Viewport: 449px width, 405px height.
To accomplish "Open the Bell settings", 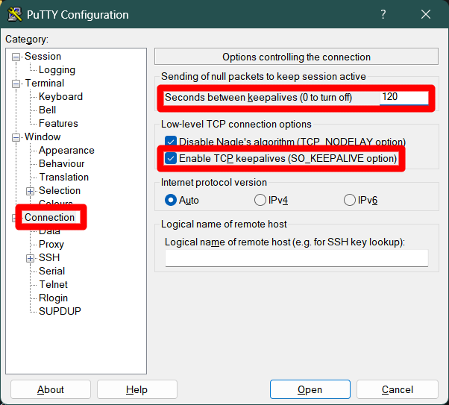I will point(47,110).
